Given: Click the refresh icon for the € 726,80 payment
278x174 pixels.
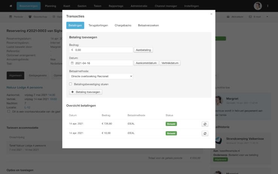Looking at the screenshot, I should click(205, 124).
